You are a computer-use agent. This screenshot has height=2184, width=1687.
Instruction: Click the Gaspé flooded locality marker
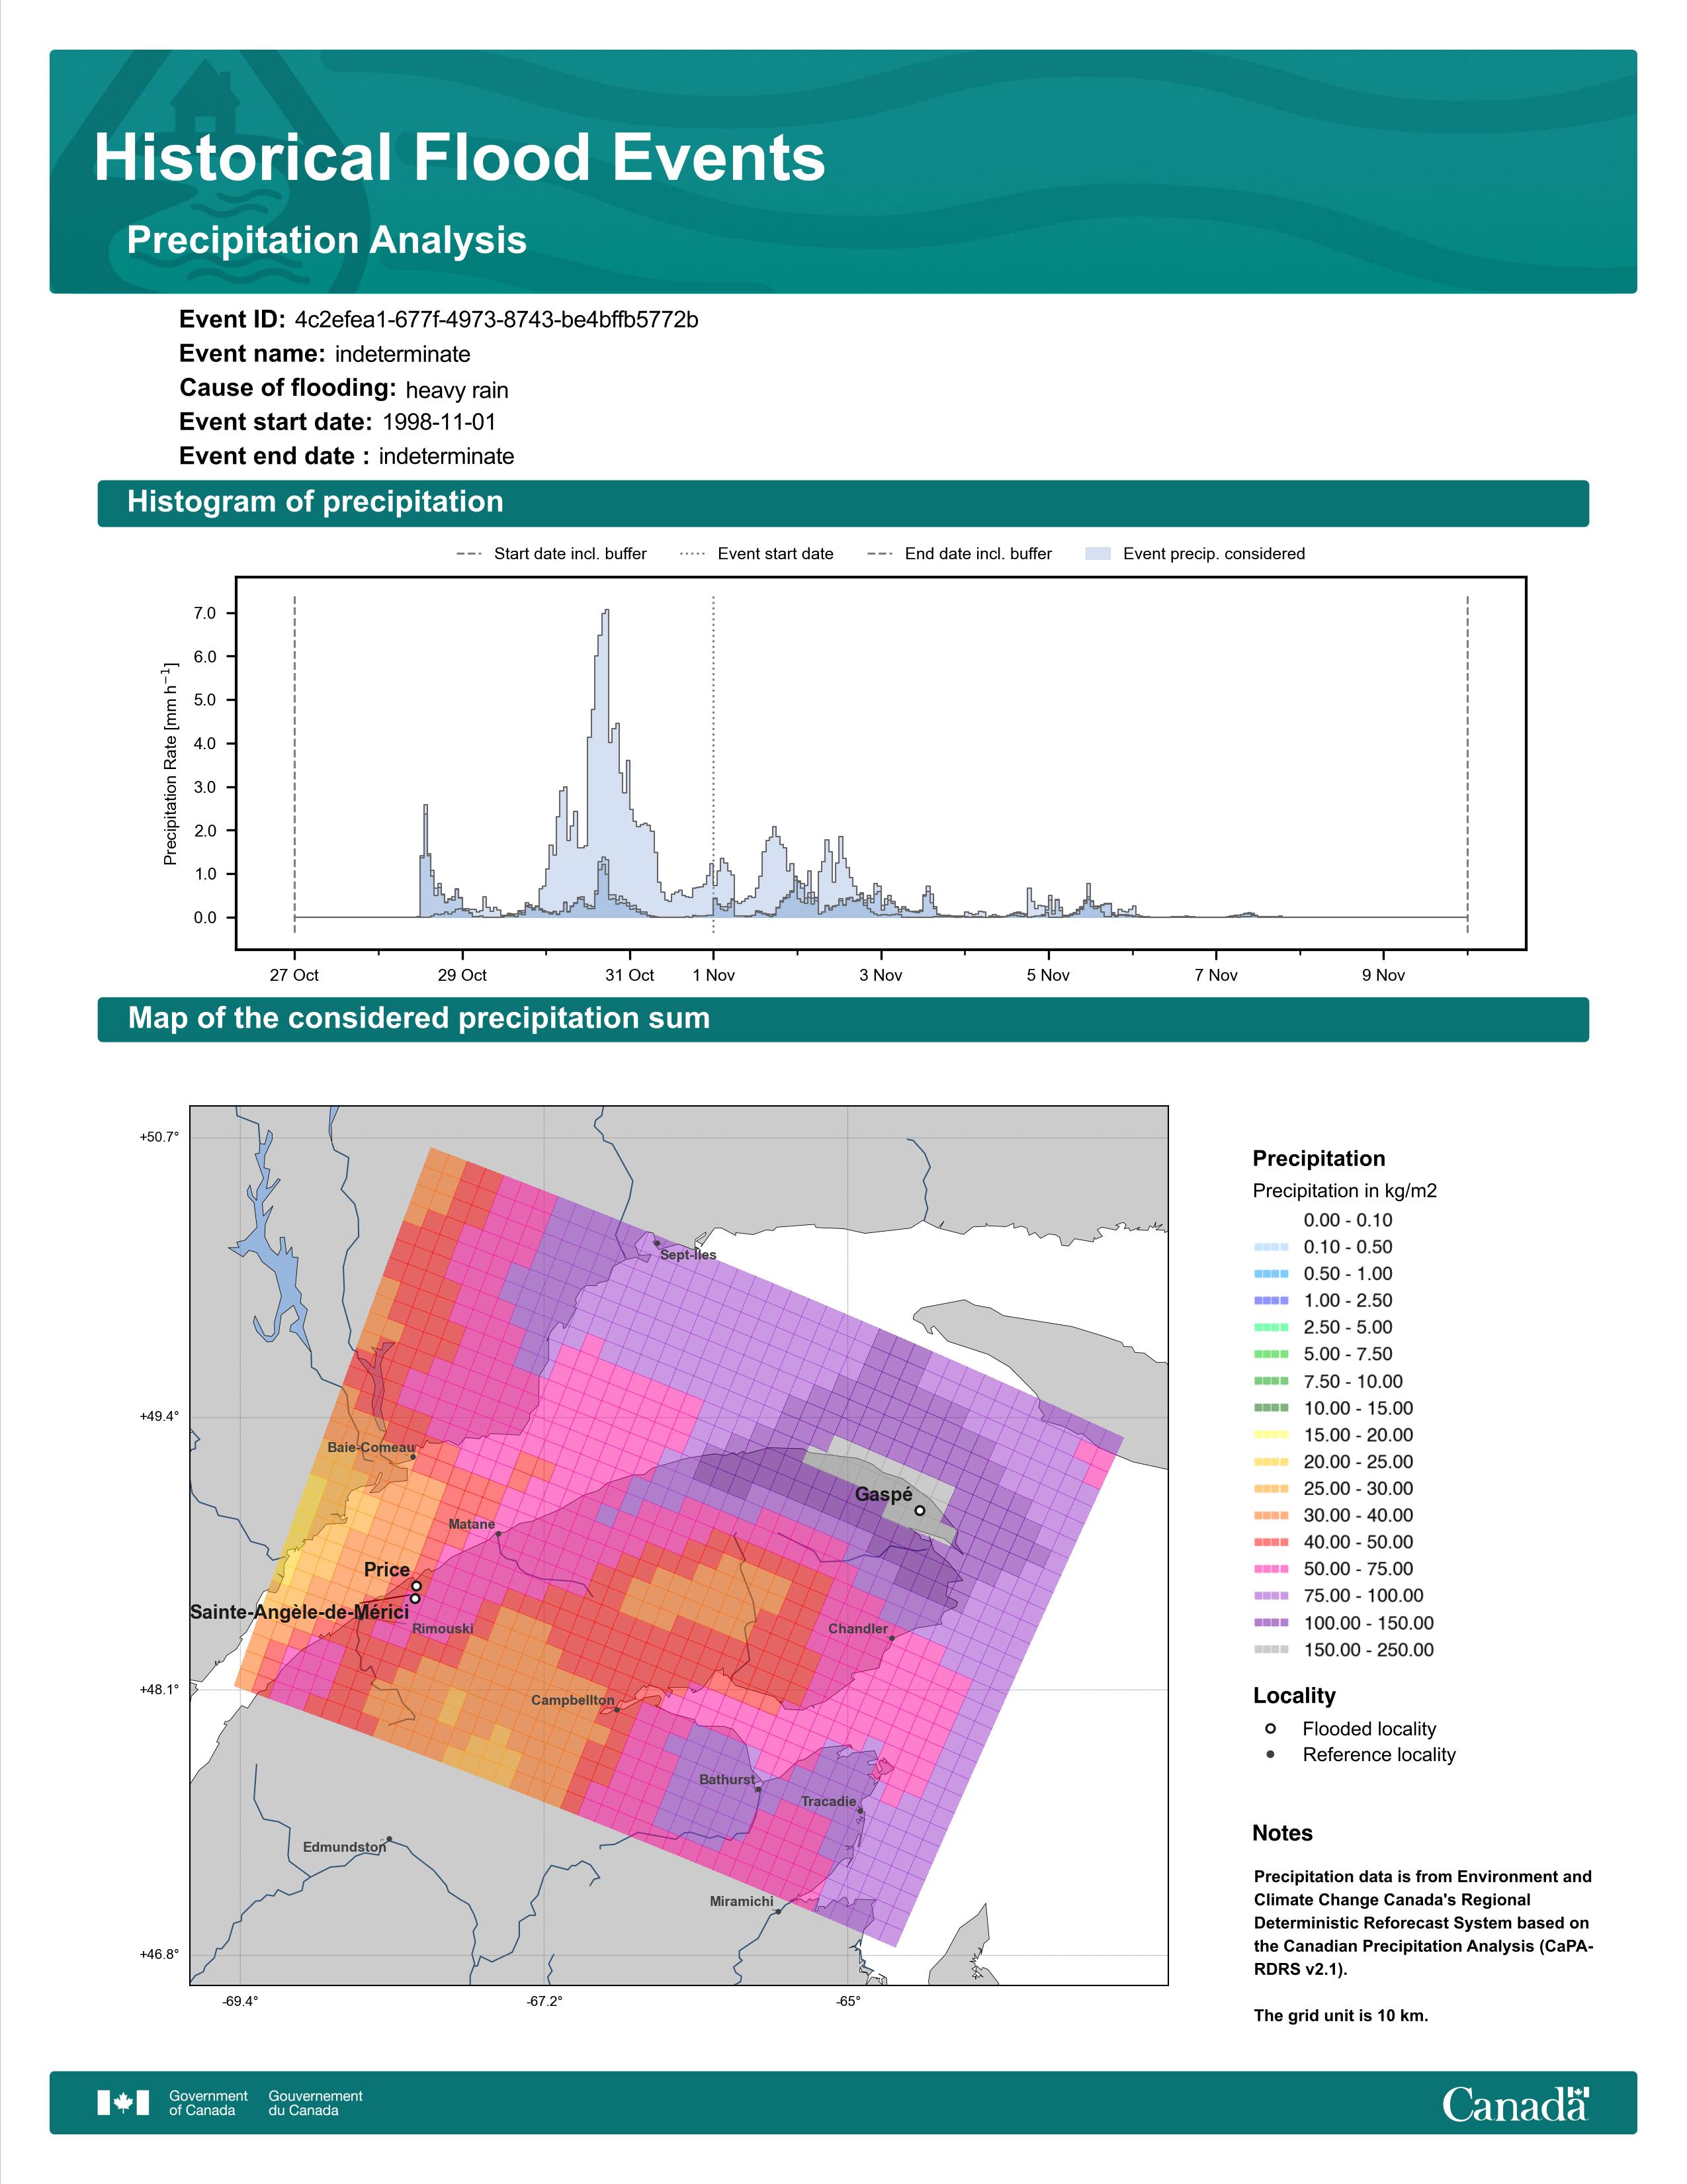tap(920, 1510)
